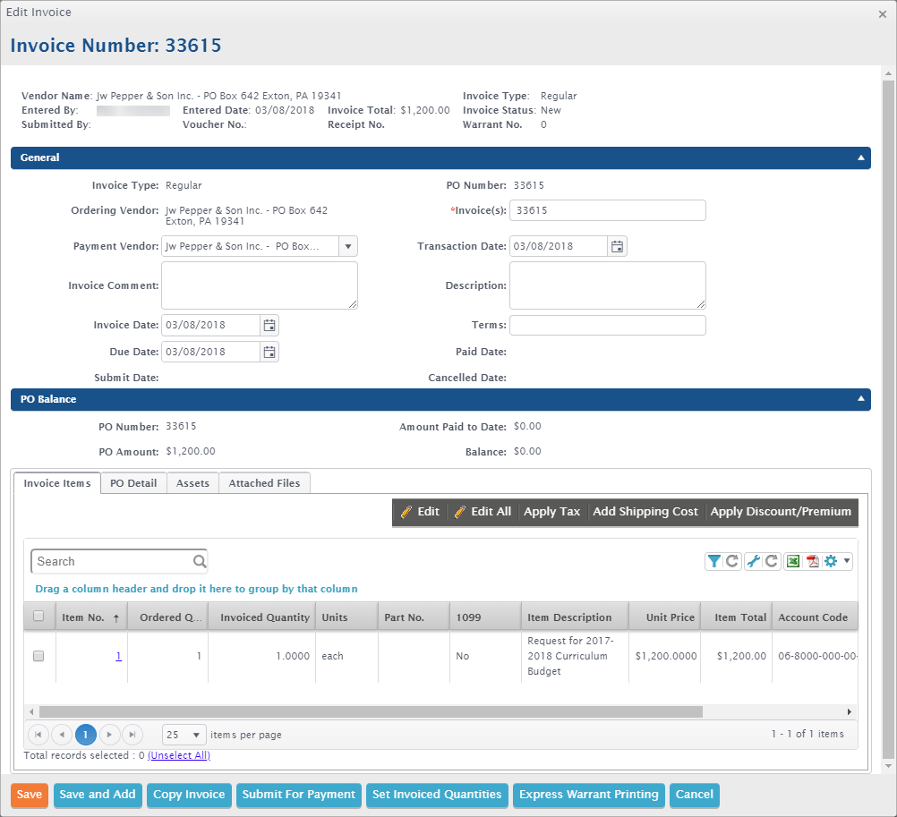The image size is (897, 817).
Task: Sort by the Invoiced Quantity column header
Action: (x=262, y=617)
